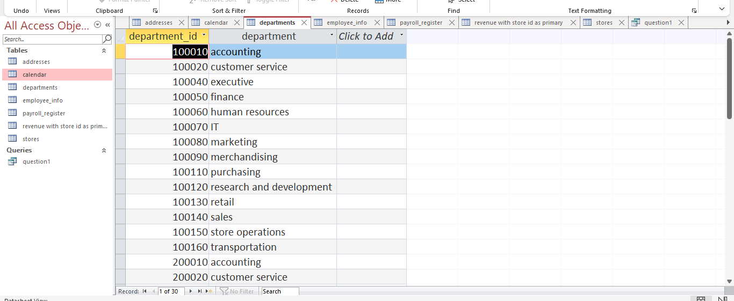
Task: Open departments table from navigation pane
Action: click(x=40, y=87)
